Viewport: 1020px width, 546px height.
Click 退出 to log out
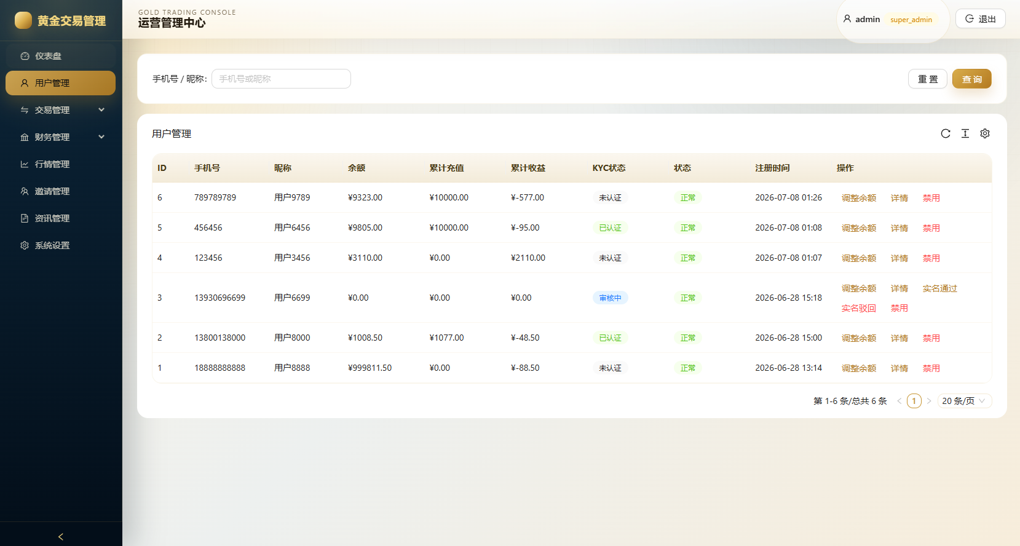981,18
